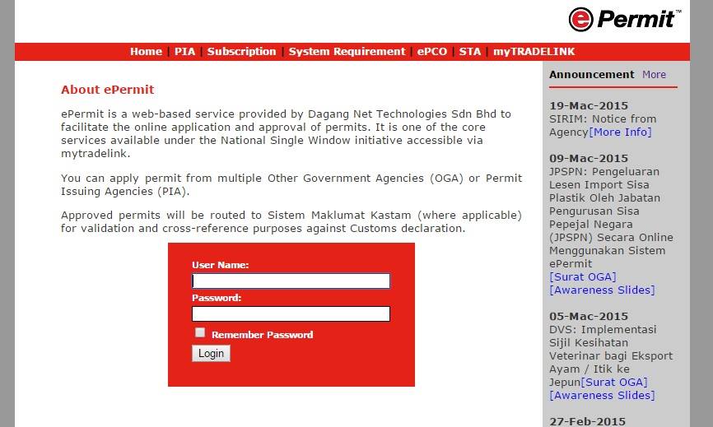Open System Requirement in the navigation bar

point(347,51)
